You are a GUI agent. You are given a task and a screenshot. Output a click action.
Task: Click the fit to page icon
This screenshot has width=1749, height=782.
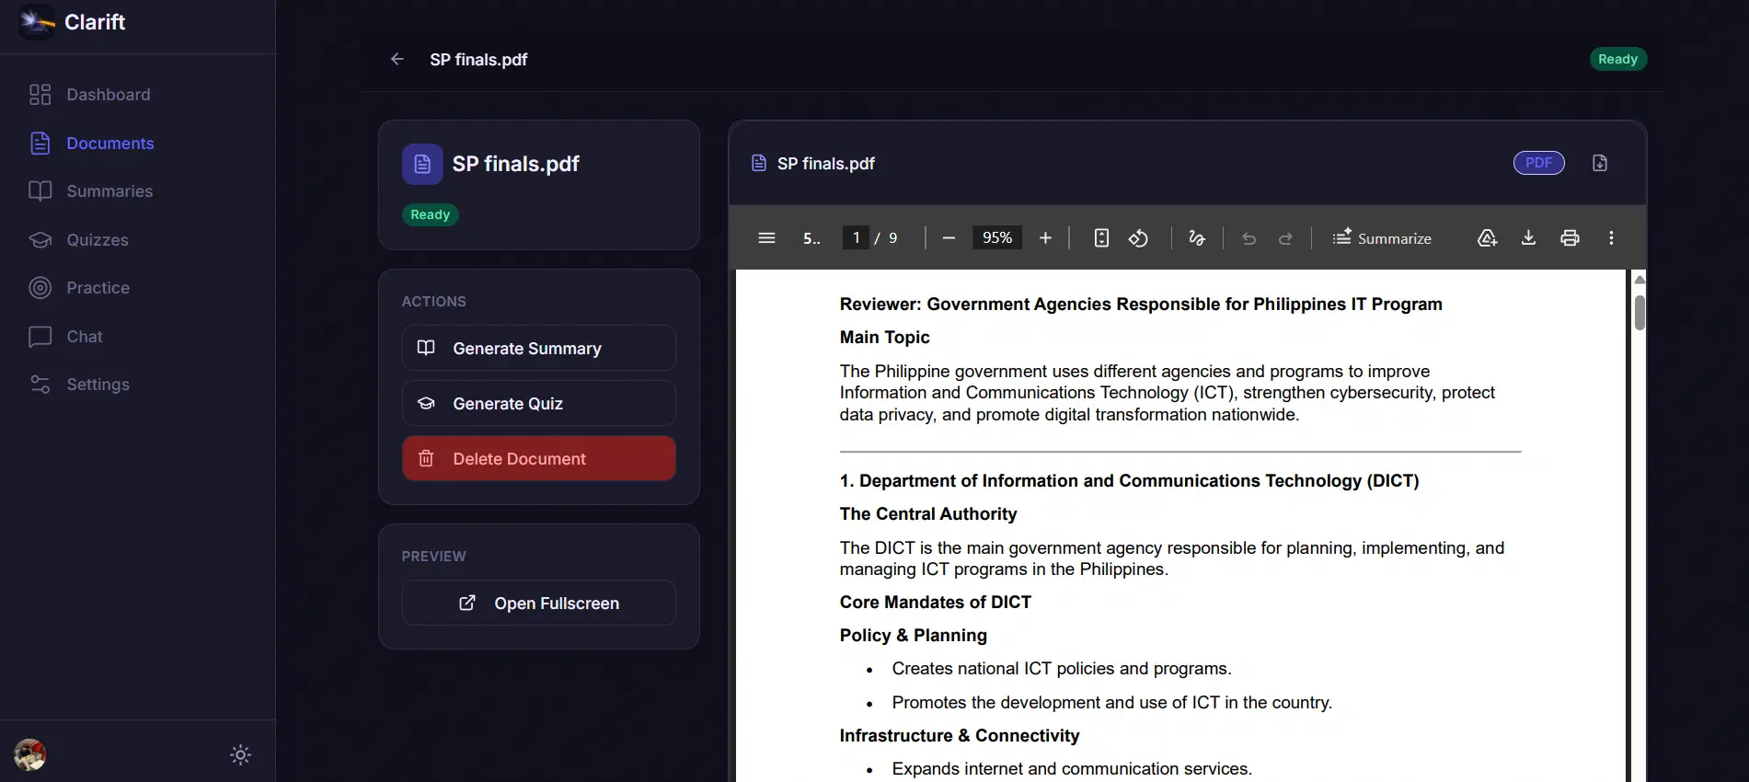click(x=1101, y=238)
